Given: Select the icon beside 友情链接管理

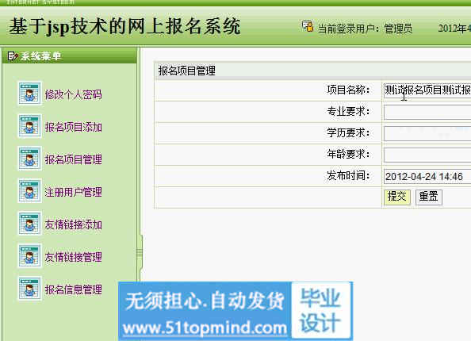Looking at the screenshot, I should (29, 255).
